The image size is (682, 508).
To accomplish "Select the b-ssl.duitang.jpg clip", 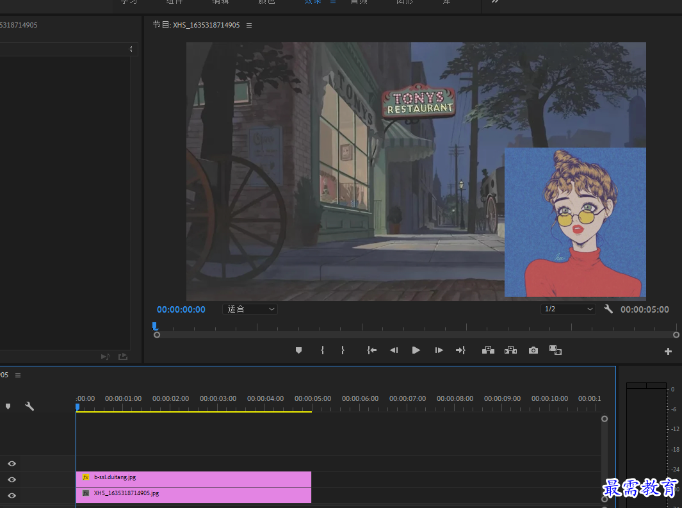I will coord(193,479).
